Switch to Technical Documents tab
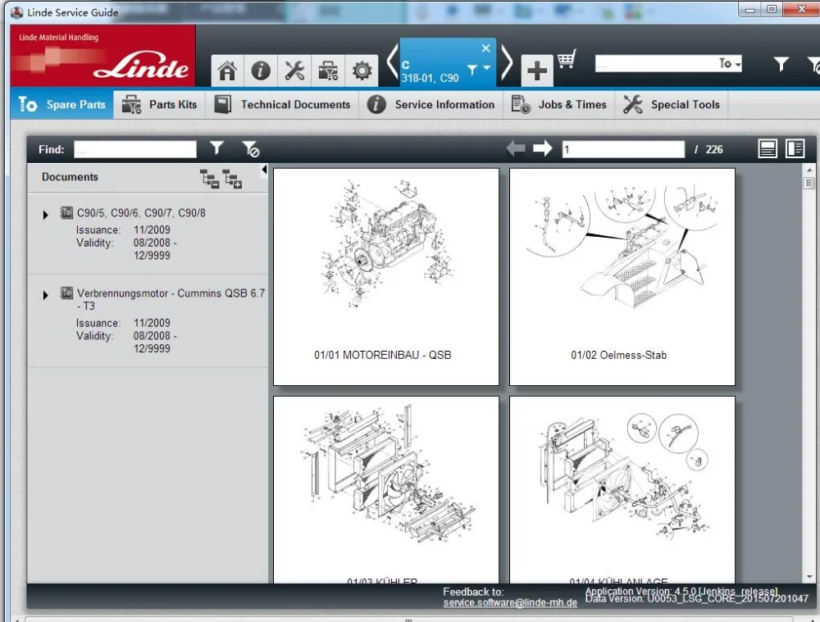This screenshot has width=820, height=622. point(282,105)
